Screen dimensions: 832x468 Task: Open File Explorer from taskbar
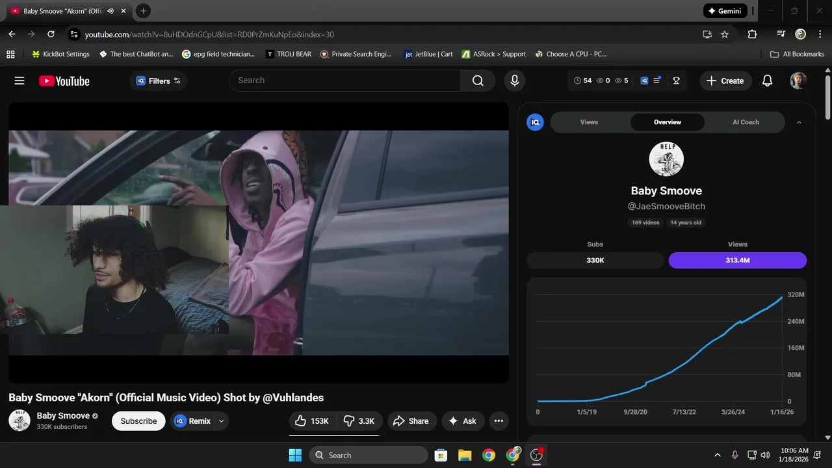(x=465, y=455)
